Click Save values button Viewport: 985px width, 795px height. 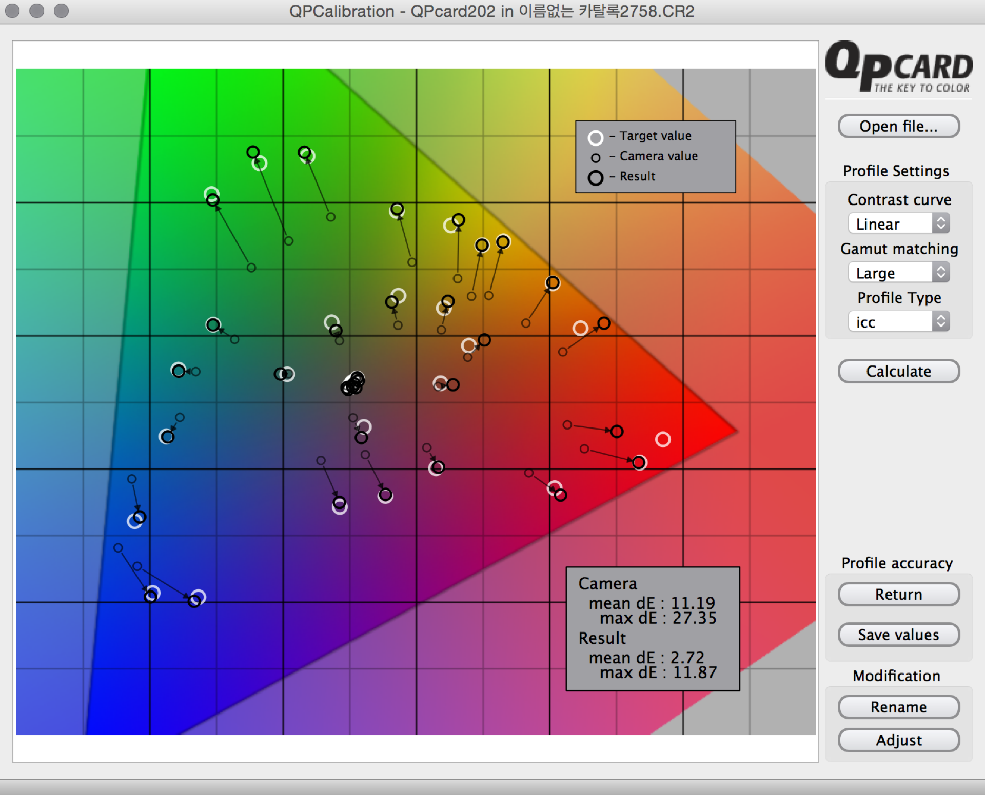pos(898,635)
